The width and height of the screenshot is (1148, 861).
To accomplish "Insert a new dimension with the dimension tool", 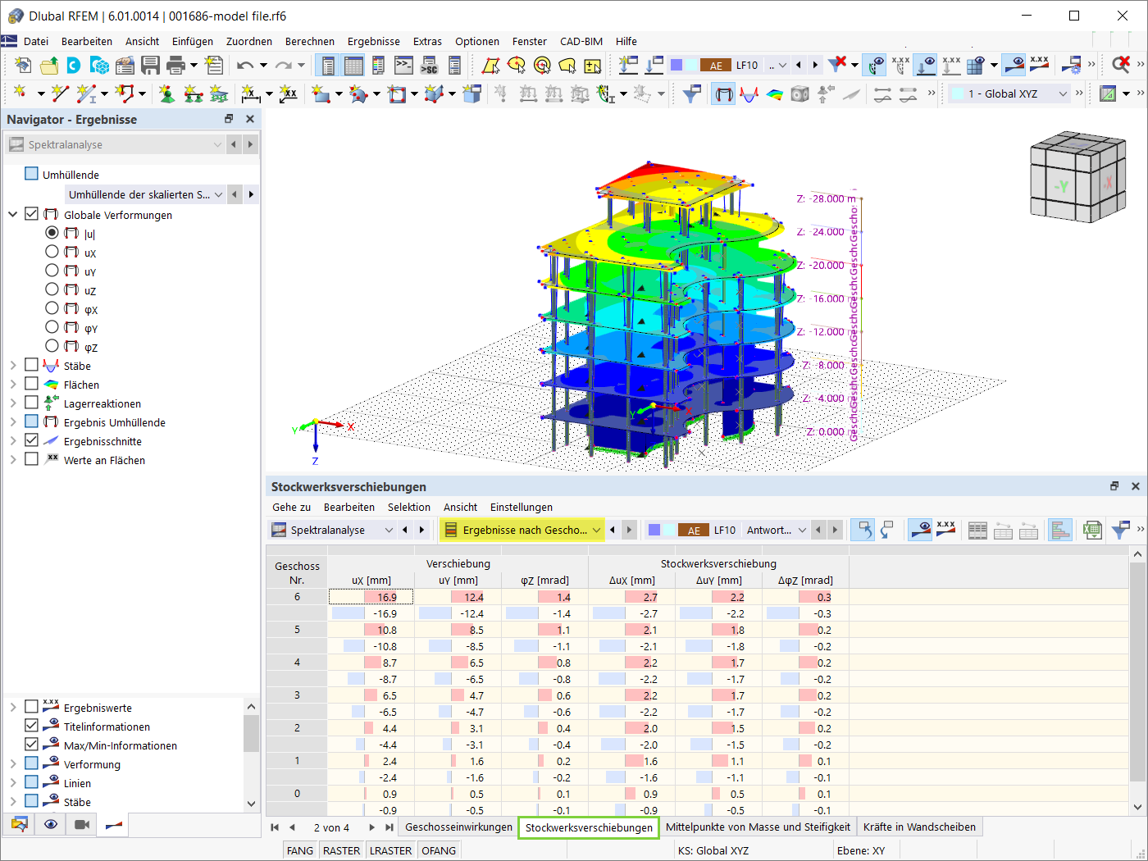I will [x=251, y=94].
